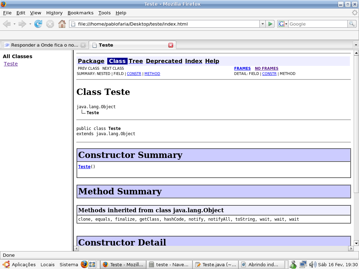Viewport: 359px width, 269px height.
Task: Jump to detail CONSTR link
Action: (x=269, y=74)
